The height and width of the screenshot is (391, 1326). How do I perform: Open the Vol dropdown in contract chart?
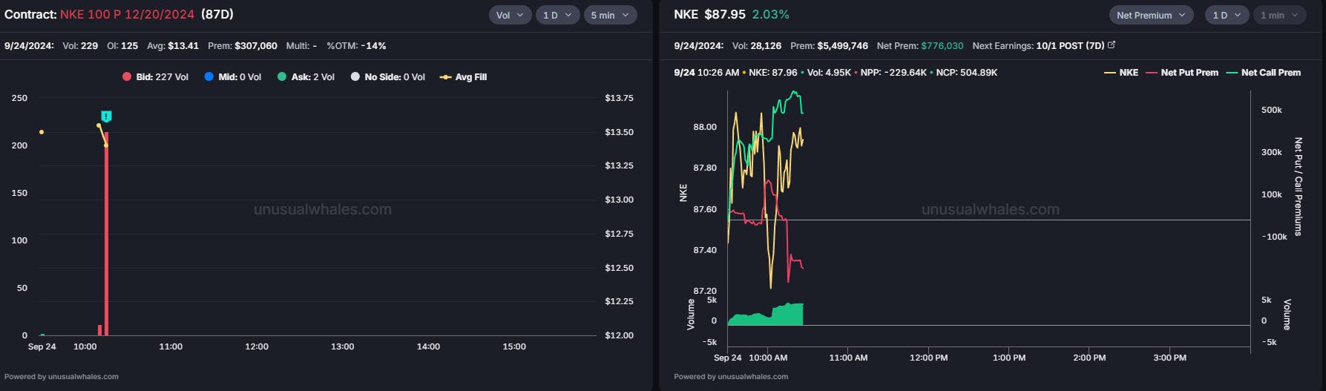510,15
